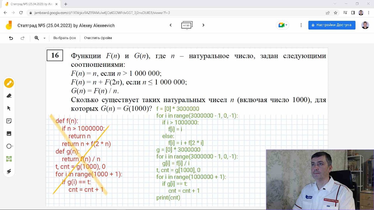
Task: Bookmark this page with star icon
Action: pyautogui.click(x=335, y=13)
